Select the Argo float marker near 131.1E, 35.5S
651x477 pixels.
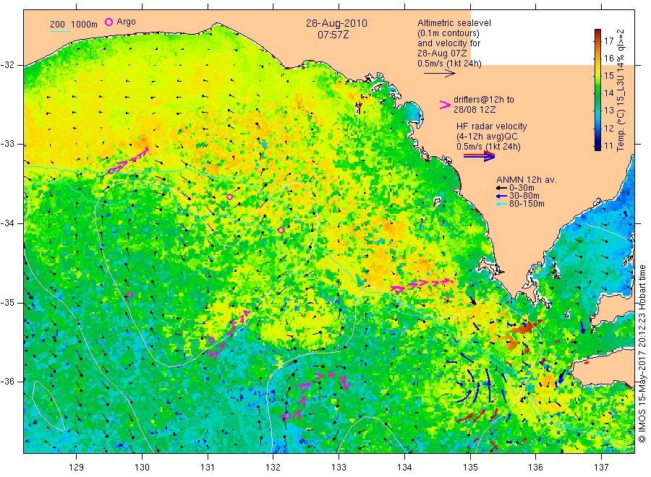[211, 340]
